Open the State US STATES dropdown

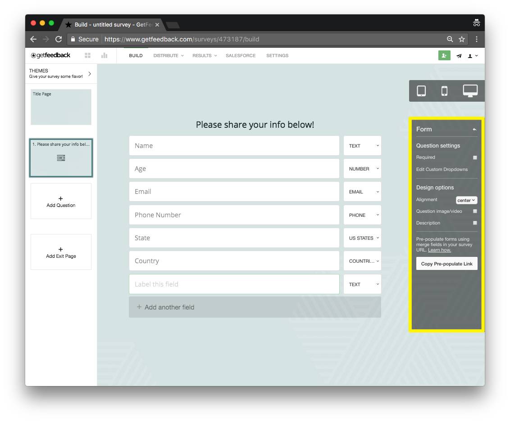362,238
